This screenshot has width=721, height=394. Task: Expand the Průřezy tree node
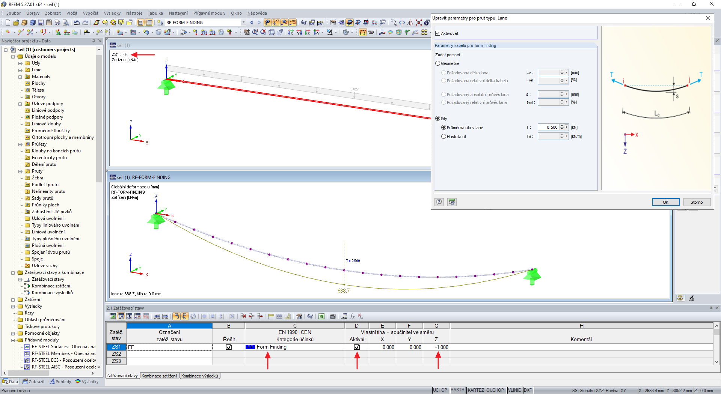[x=20, y=144]
